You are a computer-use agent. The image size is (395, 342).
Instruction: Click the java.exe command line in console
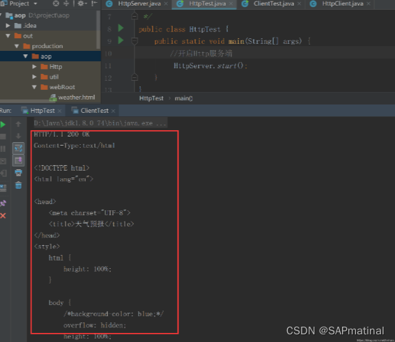point(100,123)
